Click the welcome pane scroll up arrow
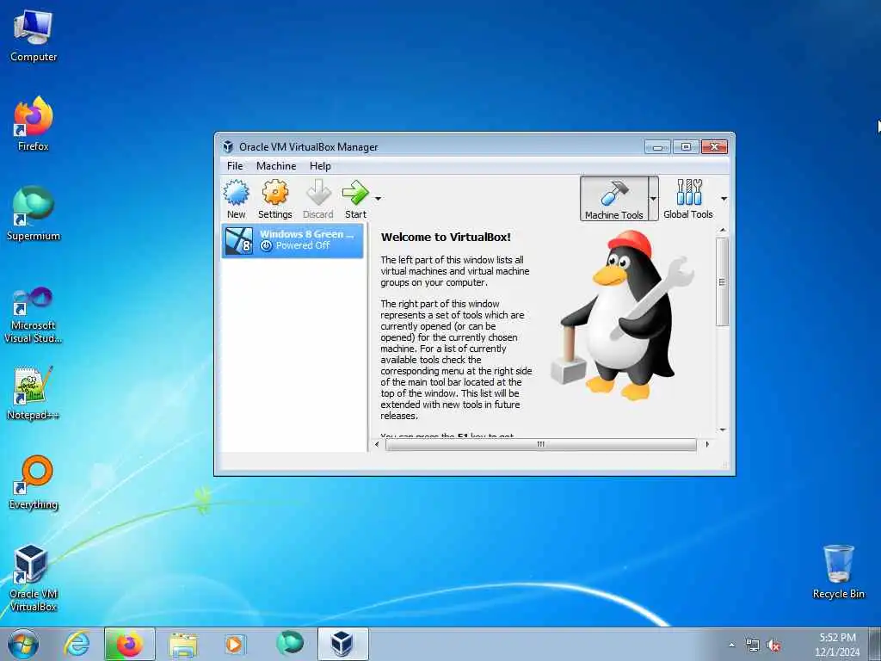 click(x=723, y=231)
